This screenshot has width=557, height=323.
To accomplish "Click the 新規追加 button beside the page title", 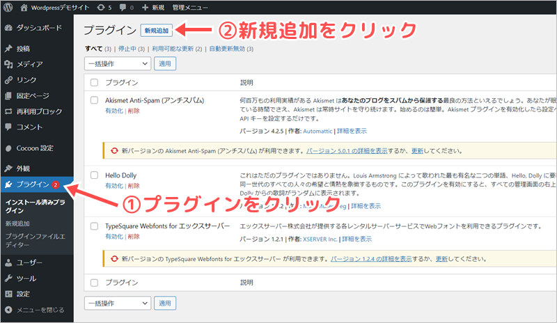I will pyautogui.click(x=158, y=30).
